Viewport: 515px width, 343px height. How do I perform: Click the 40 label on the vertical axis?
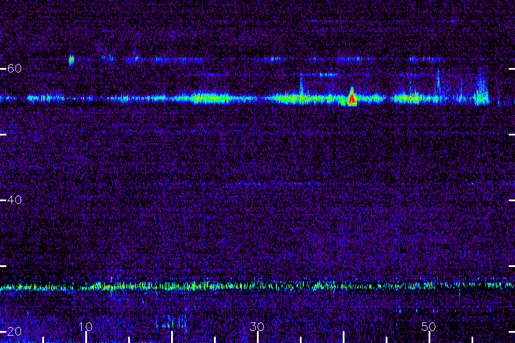(x=14, y=200)
